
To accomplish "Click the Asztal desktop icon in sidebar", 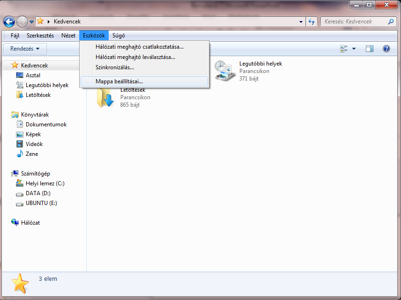I will click(x=20, y=75).
